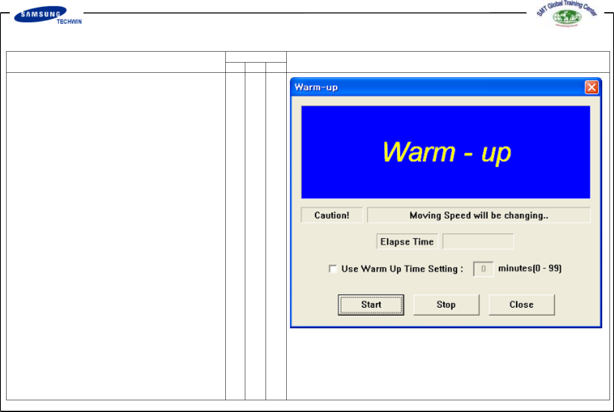This screenshot has height=412, width=614.
Task: Click the SMT Global Training Center logo
Action: (567, 14)
